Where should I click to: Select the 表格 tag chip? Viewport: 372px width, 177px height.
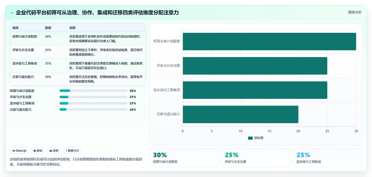[38, 151]
